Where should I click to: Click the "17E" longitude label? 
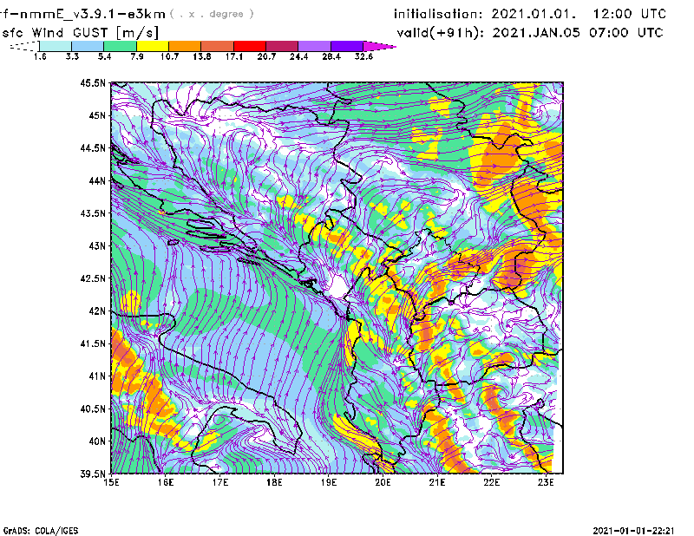click(220, 482)
